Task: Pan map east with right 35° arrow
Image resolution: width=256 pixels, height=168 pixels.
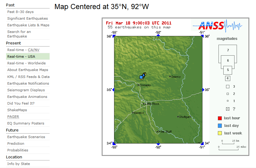Action: point(203,90)
